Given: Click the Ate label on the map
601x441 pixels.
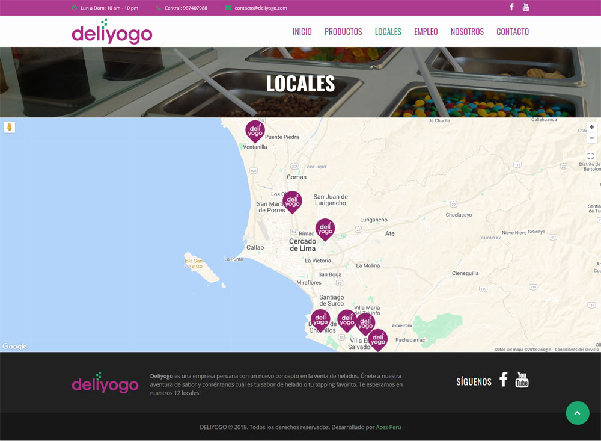Looking at the screenshot, I should coord(390,233).
